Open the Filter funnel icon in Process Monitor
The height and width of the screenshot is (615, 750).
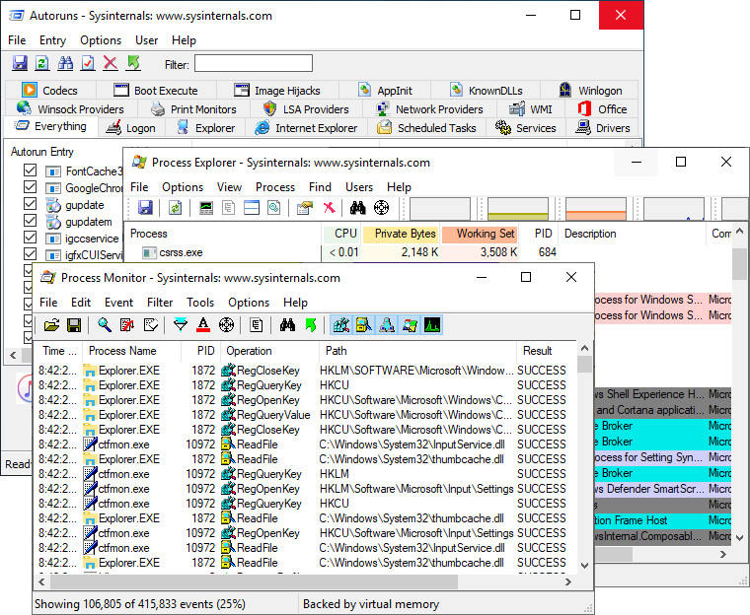(x=181, y=325)
